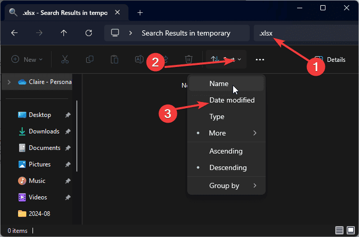Switch to large thumbnails view icon in status bar
Viewport: 359px width, 237px height.
351,230
